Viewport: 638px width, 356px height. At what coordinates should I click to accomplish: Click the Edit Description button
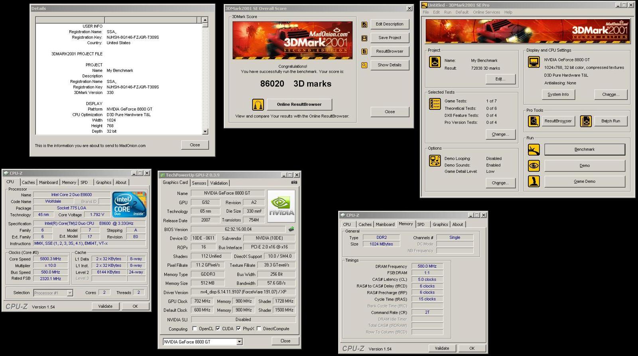(390, 24)
